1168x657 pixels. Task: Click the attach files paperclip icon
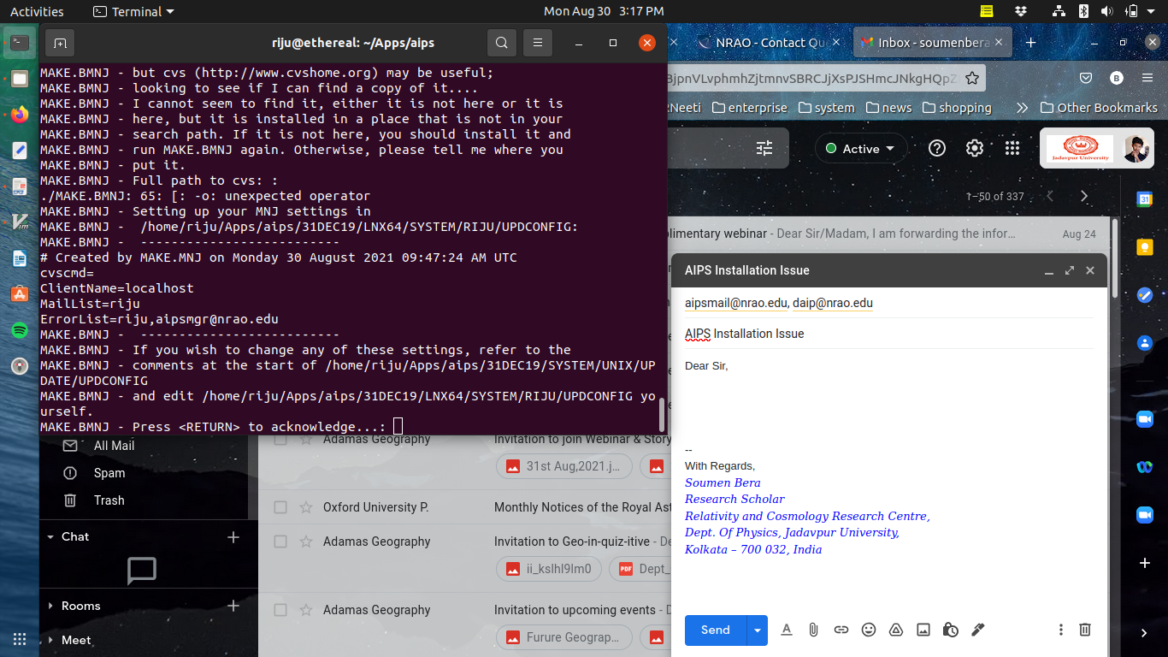pyautogui.click(x=813, y=630)
